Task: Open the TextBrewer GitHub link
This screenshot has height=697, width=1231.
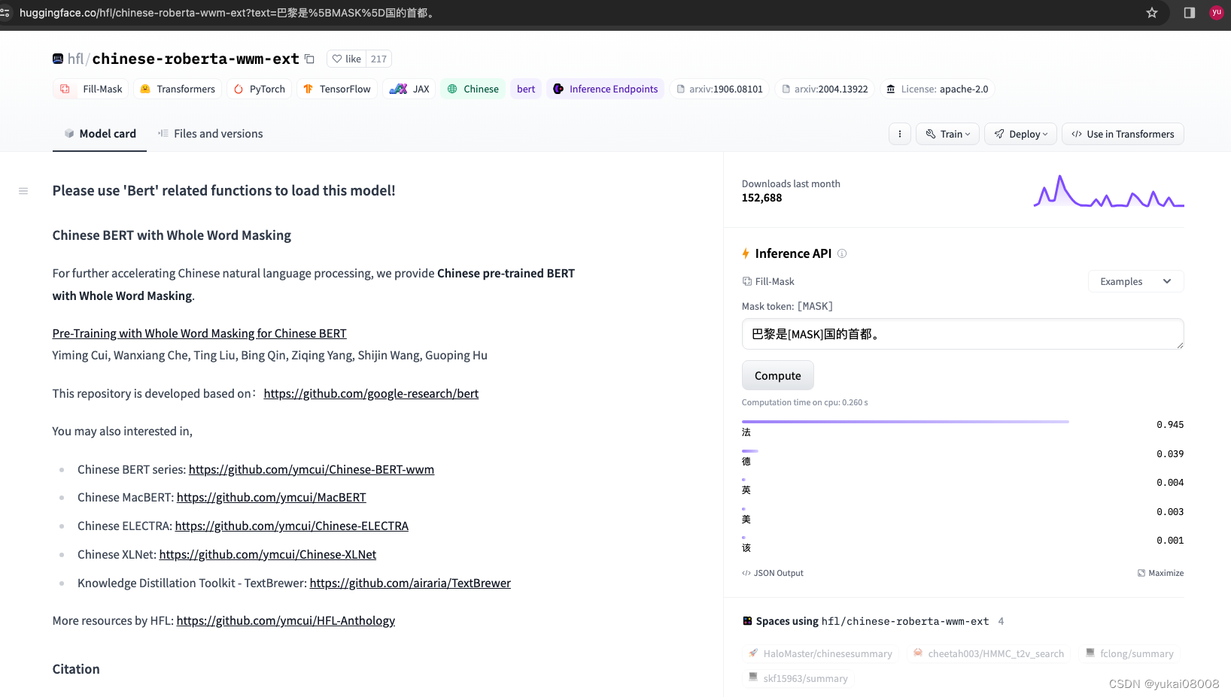Action: (x=410, y=583)
